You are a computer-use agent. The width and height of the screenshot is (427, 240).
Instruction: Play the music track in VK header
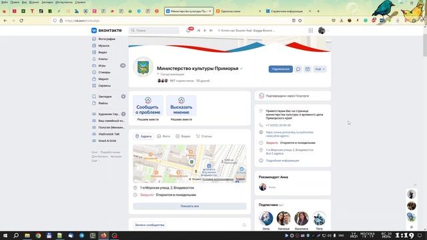pos(205,31)
